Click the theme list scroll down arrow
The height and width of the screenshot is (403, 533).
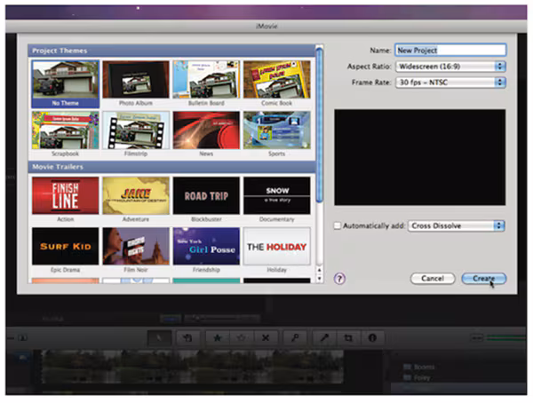319,279
